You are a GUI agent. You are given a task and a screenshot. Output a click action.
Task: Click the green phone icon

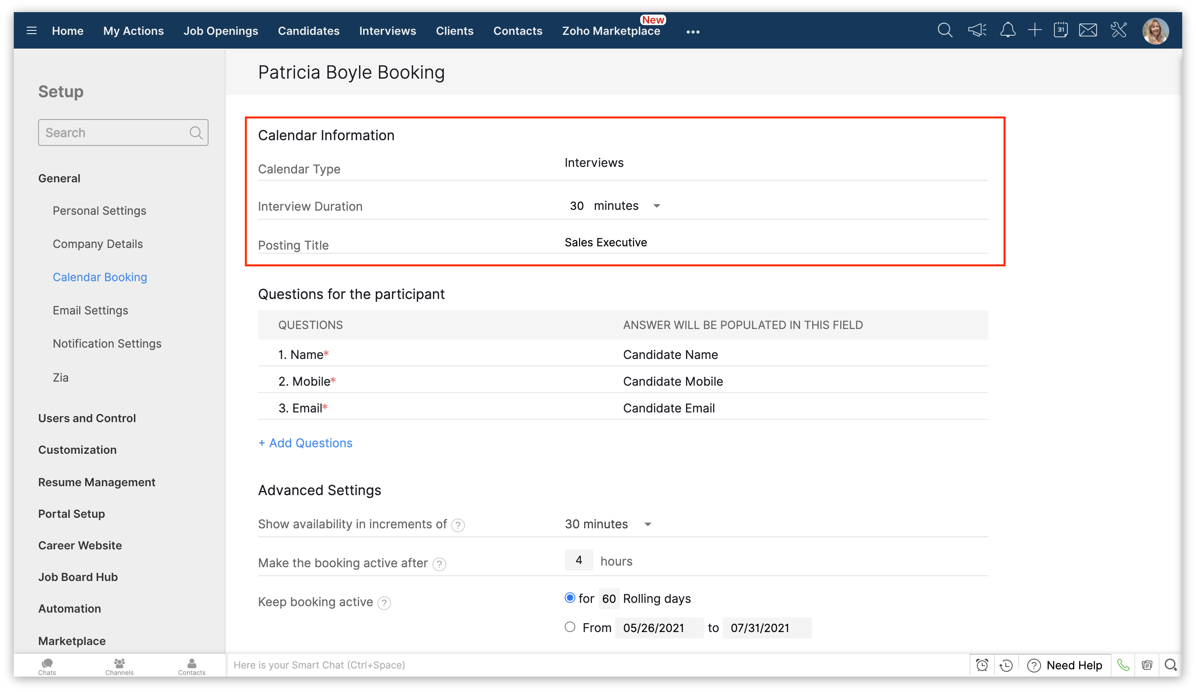[x=1123, y=665]
